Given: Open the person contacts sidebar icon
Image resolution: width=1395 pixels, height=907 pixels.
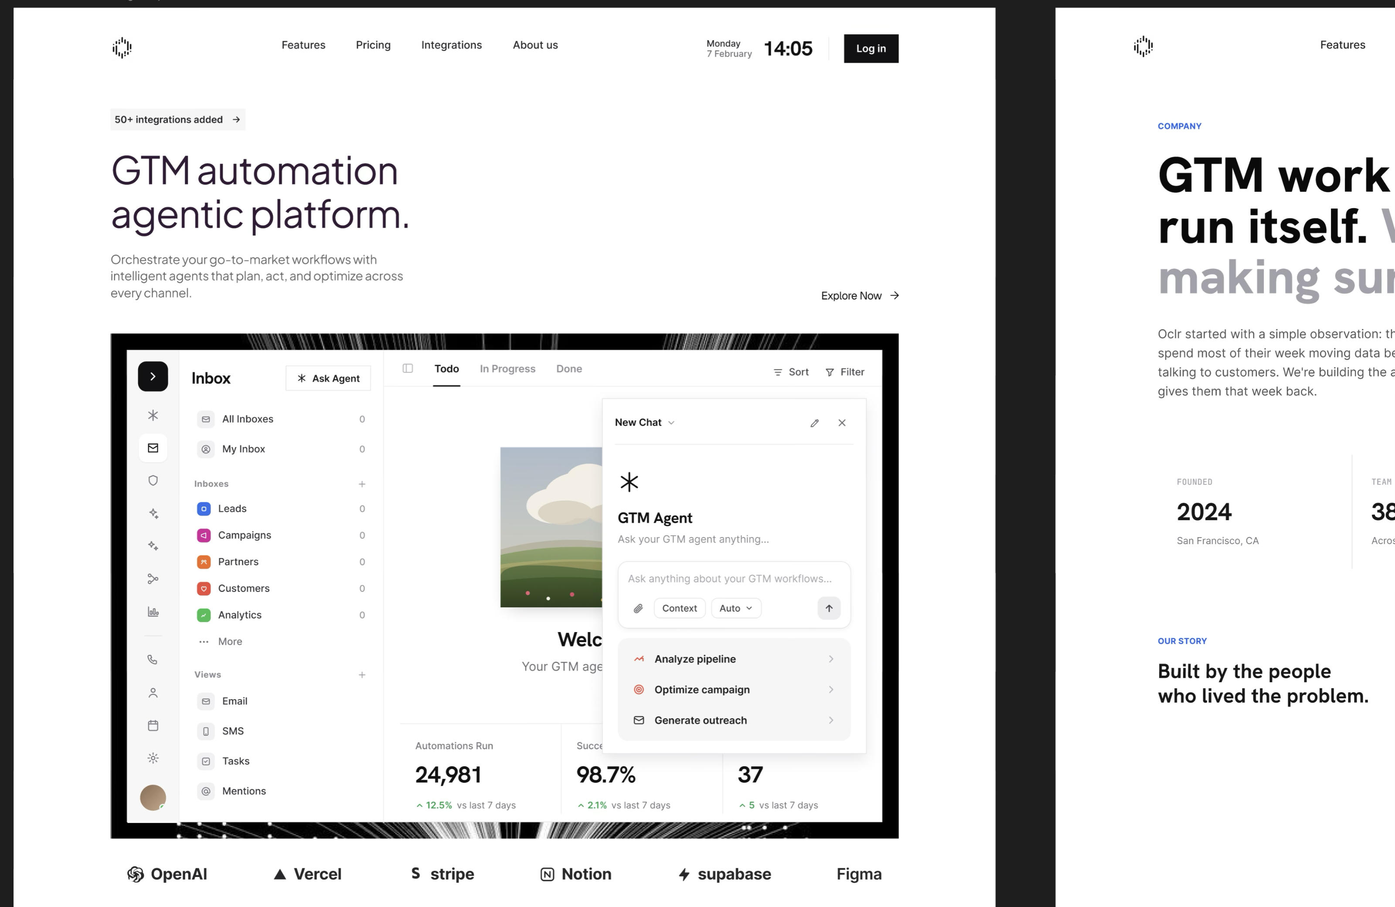Looking at the screenshot, I should [153, 693].
